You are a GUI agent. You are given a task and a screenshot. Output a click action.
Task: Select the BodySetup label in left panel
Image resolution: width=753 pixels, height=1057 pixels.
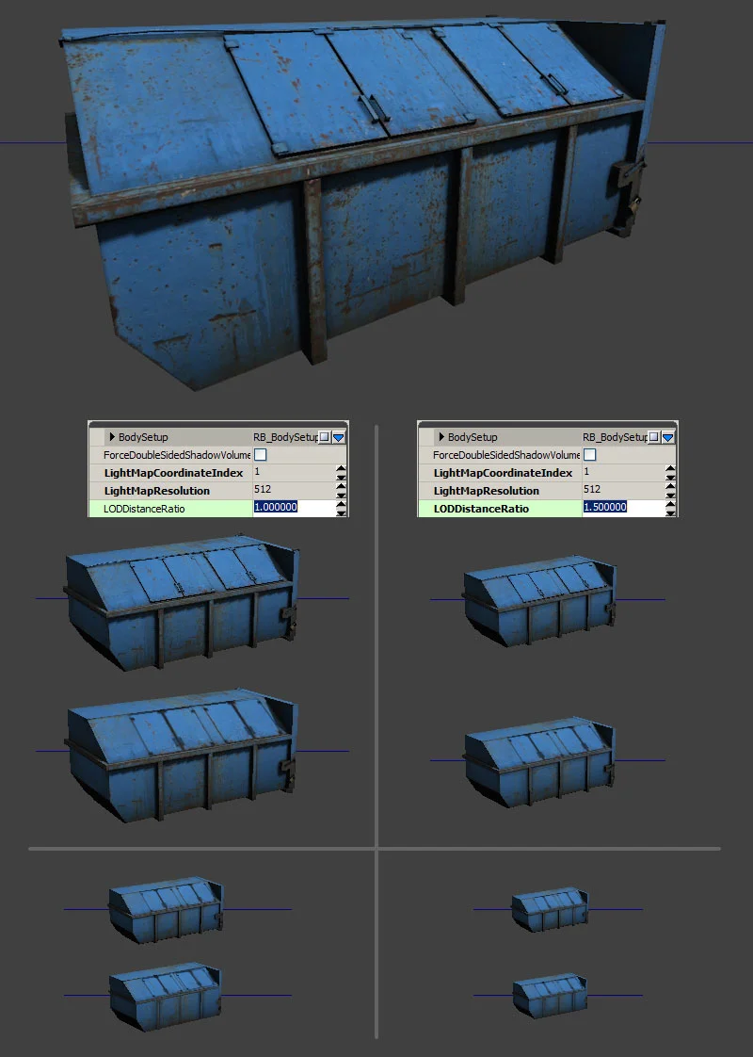(143, 437)
